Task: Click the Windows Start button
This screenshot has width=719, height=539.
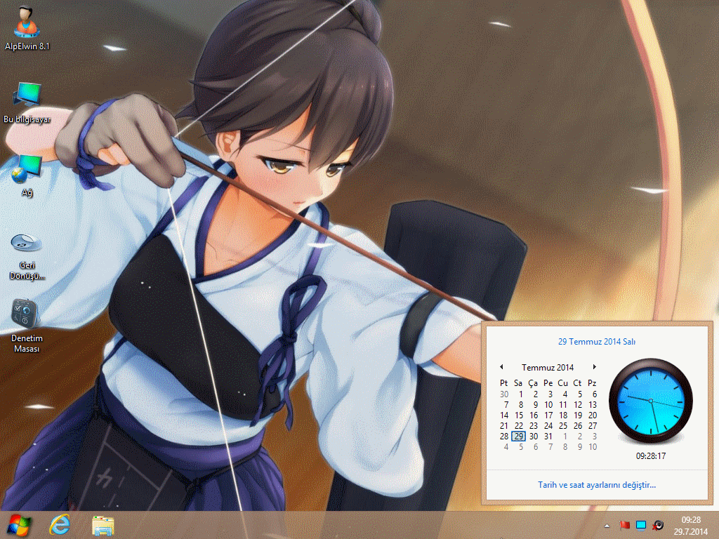Action: point(18,524)
